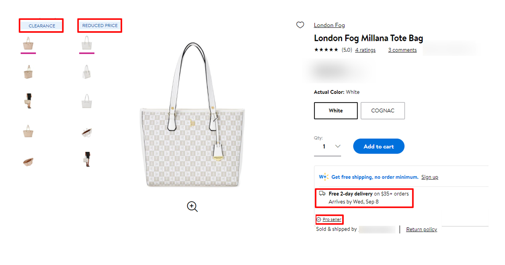Click the Add to cart button
This screenshot has width=505, height=265.
click(x=378, y=146)
